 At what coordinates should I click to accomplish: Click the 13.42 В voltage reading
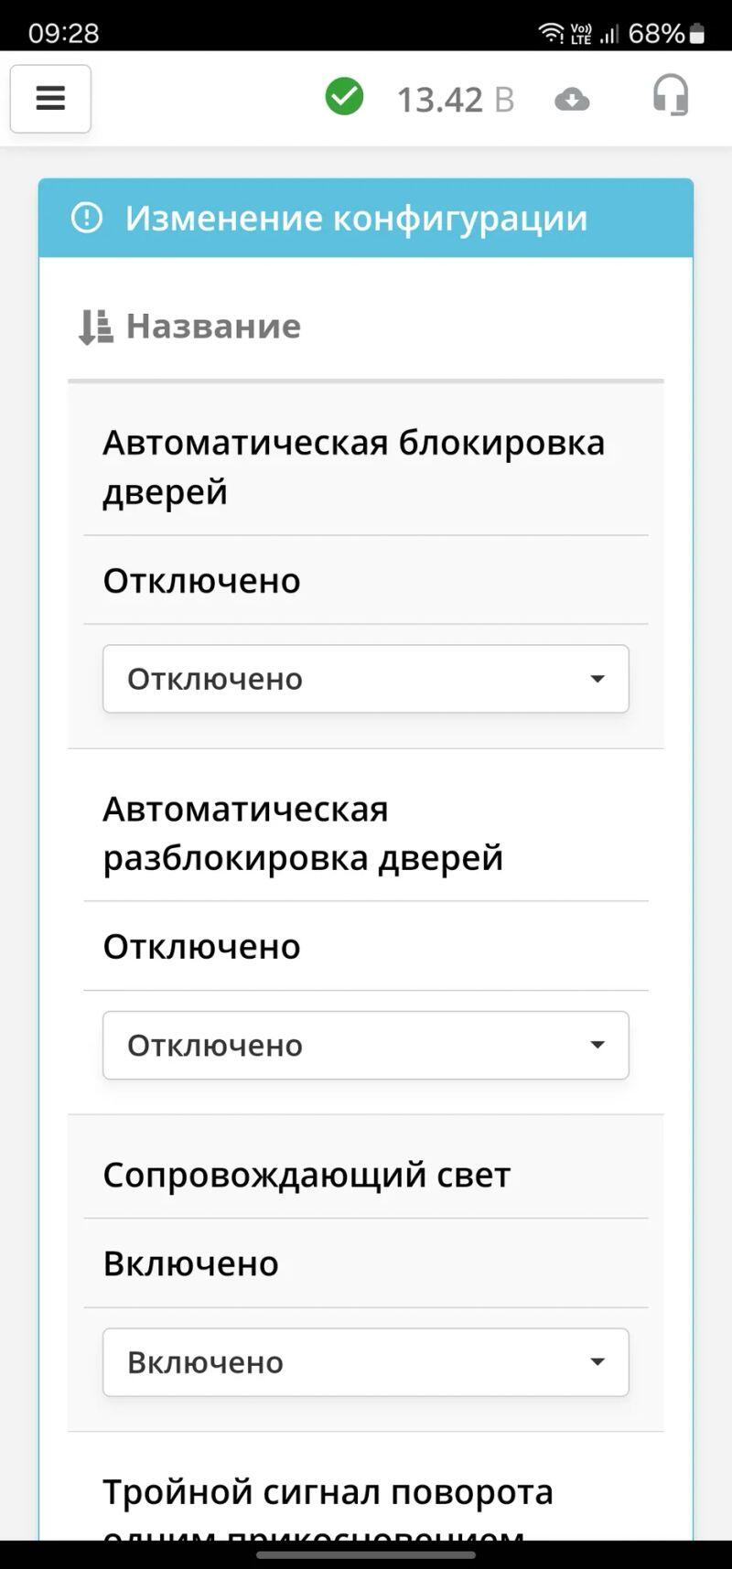click(x=455, y=100)
